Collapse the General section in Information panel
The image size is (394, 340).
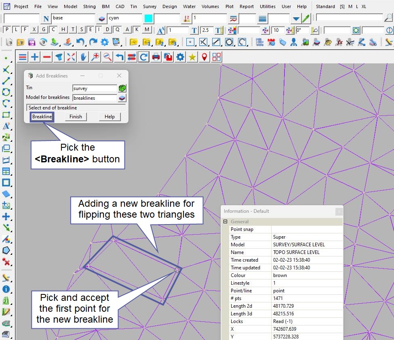pyautogui.click(x=225, y=222)
